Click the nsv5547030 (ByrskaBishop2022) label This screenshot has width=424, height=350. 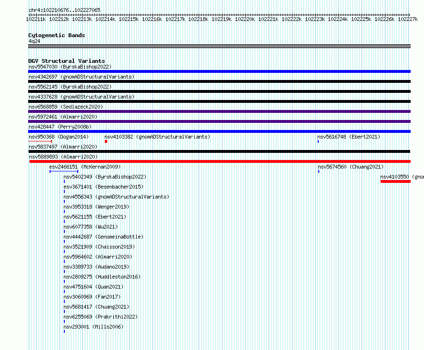click(70, 67)
